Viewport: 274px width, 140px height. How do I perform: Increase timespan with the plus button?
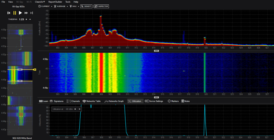[x=26, y=19]
